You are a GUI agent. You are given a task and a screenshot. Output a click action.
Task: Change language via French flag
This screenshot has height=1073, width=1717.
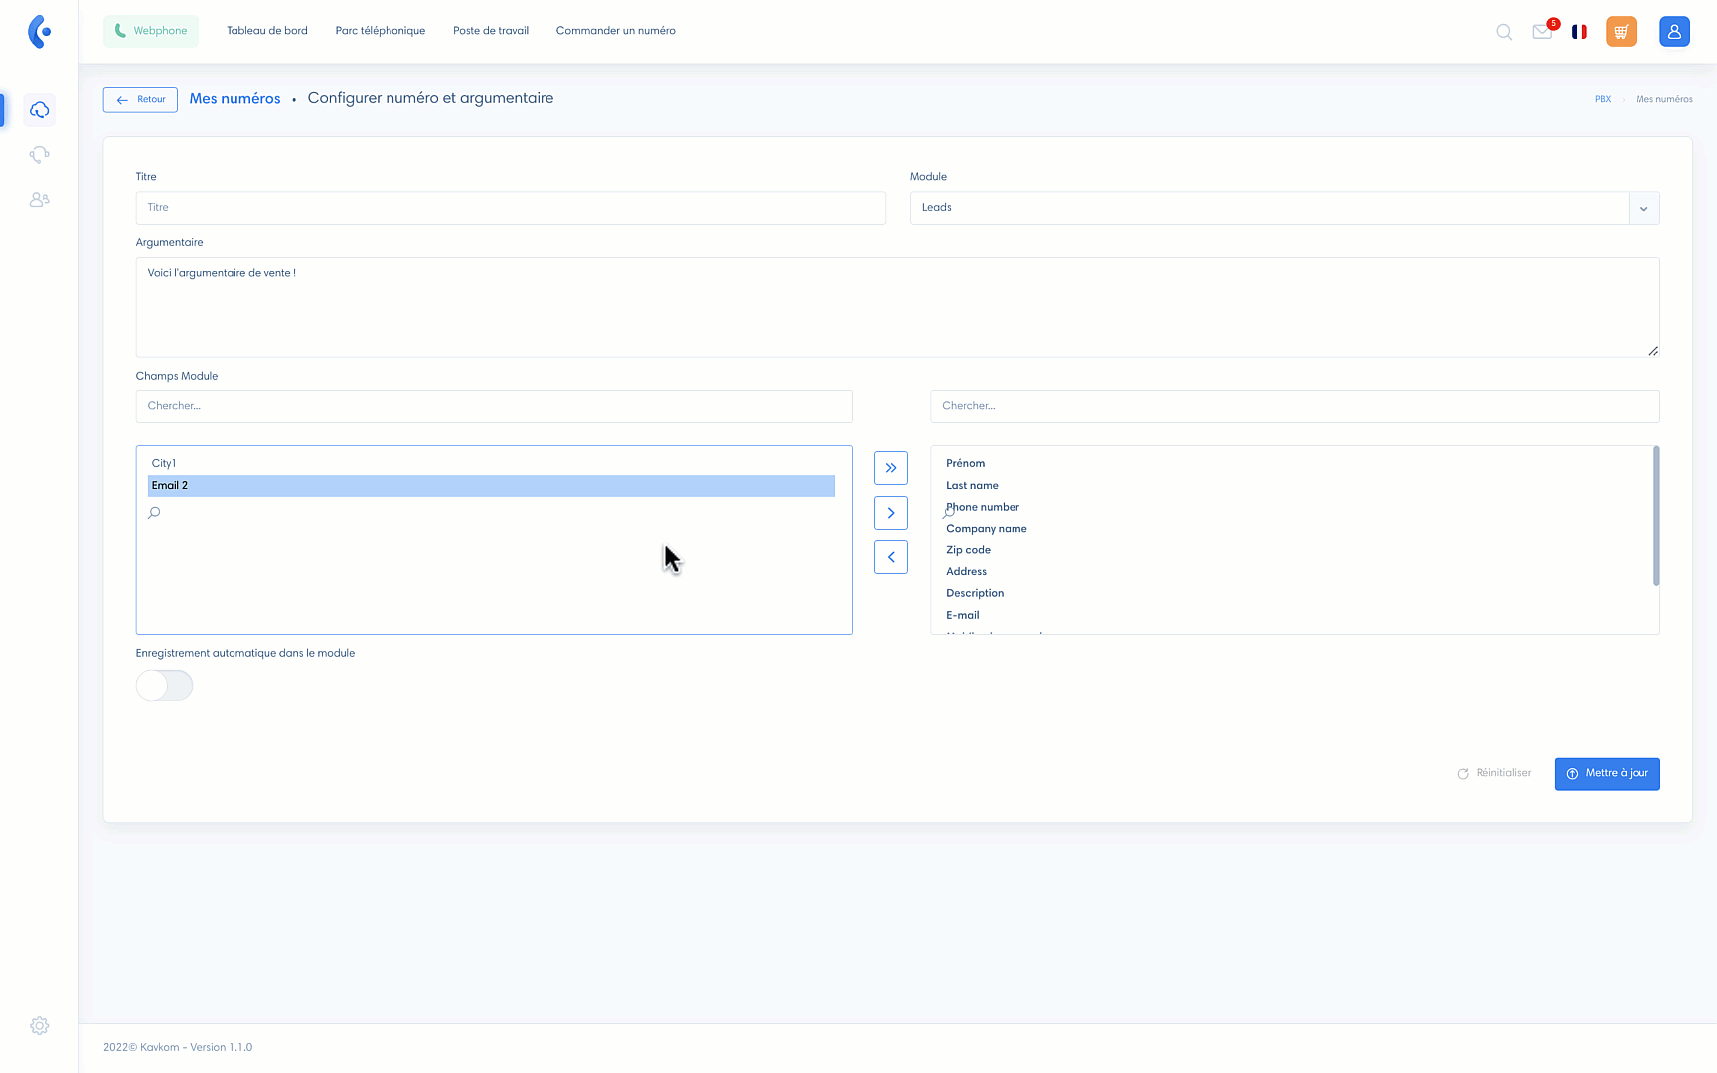click(1579, 32)
